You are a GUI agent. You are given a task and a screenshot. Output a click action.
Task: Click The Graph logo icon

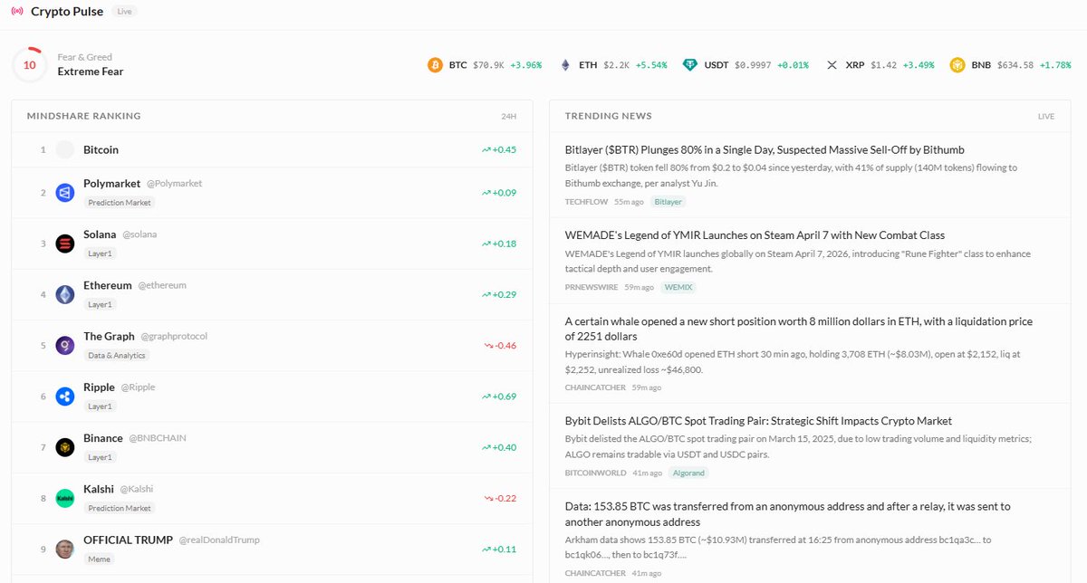[x=65, y=345]
